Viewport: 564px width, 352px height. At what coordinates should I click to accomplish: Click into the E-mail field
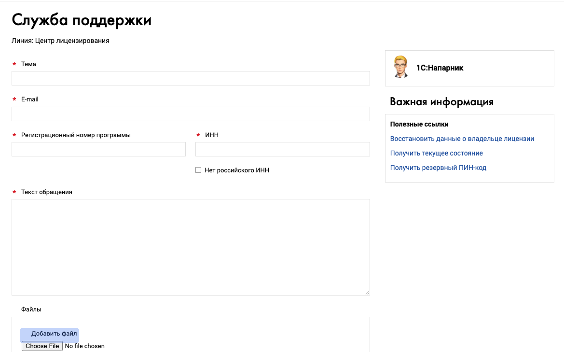pos(191,114)
